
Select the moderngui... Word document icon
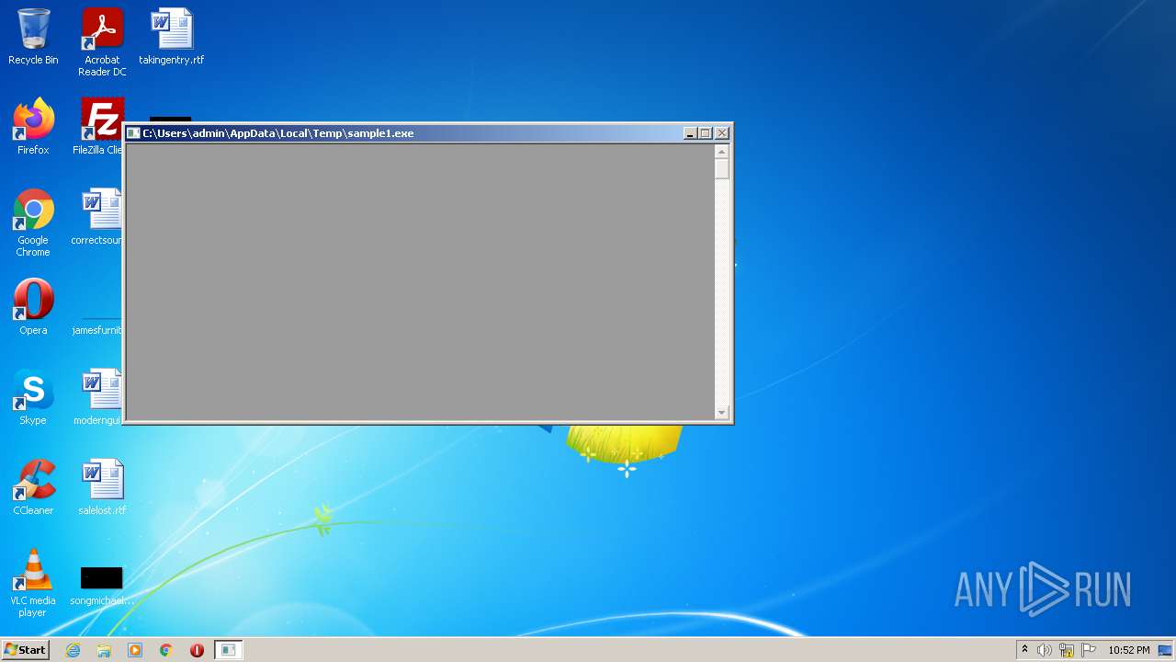coord(97,397)
